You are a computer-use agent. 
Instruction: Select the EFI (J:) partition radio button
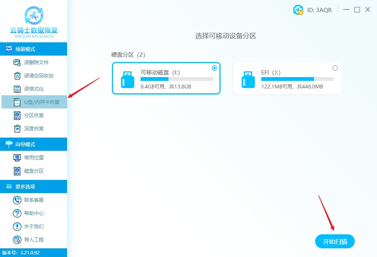click(335, 68)
